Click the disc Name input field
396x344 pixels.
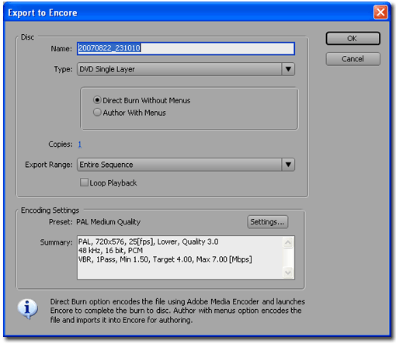186,48
